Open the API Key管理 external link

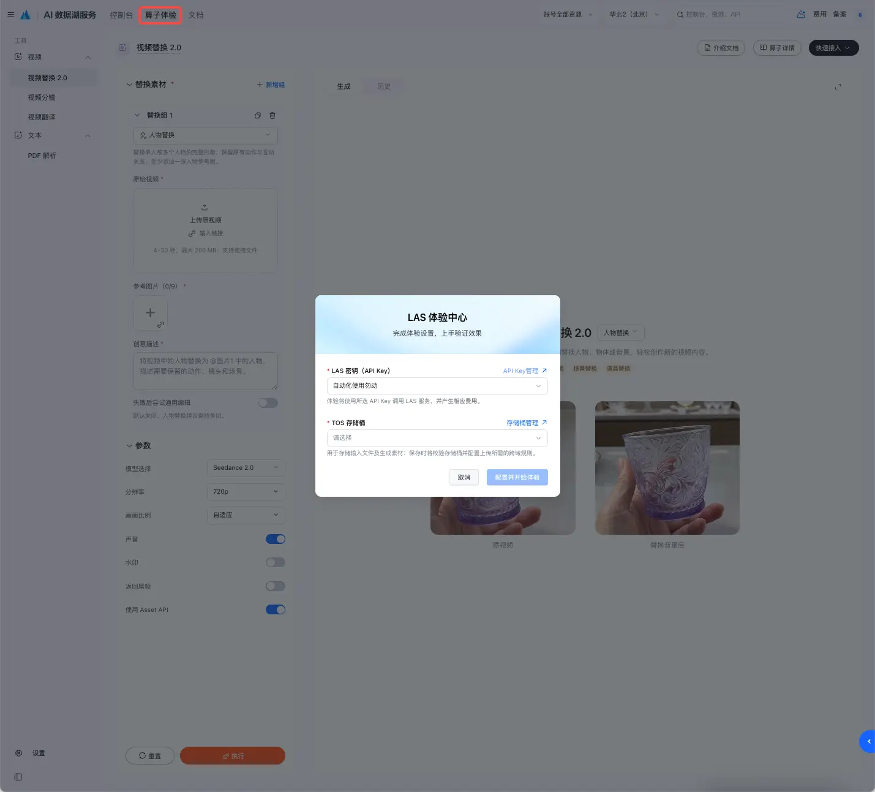tap(525, 371)
